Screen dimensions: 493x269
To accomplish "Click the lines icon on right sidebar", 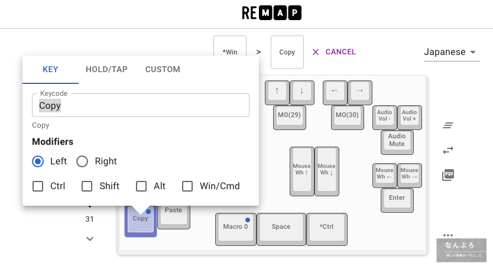I will pos(448,125).
